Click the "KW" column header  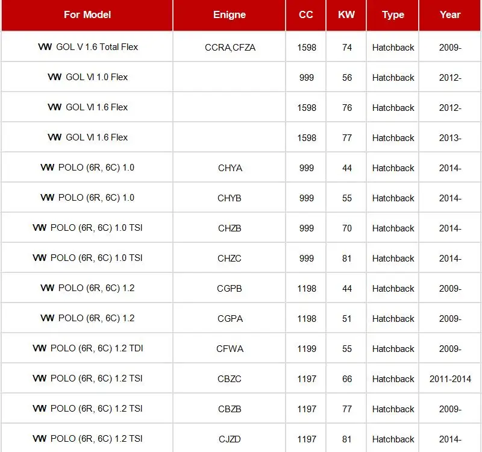pos(346,14)
